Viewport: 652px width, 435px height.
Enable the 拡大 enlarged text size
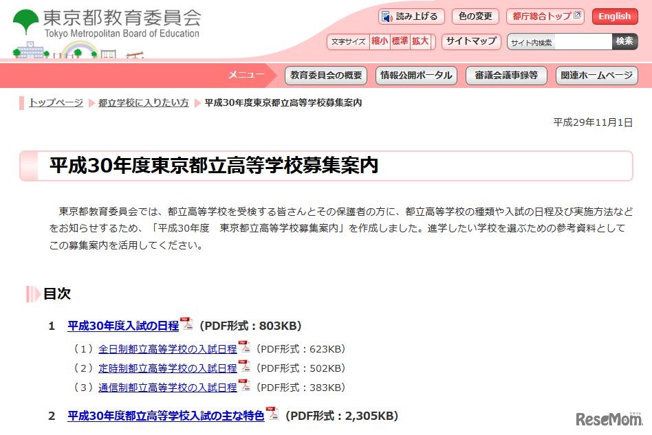click(x=420, y=41)
